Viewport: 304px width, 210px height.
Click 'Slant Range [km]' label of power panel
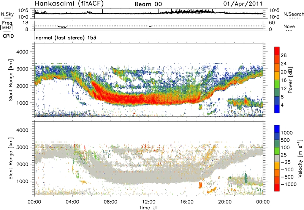pos(11,80)
